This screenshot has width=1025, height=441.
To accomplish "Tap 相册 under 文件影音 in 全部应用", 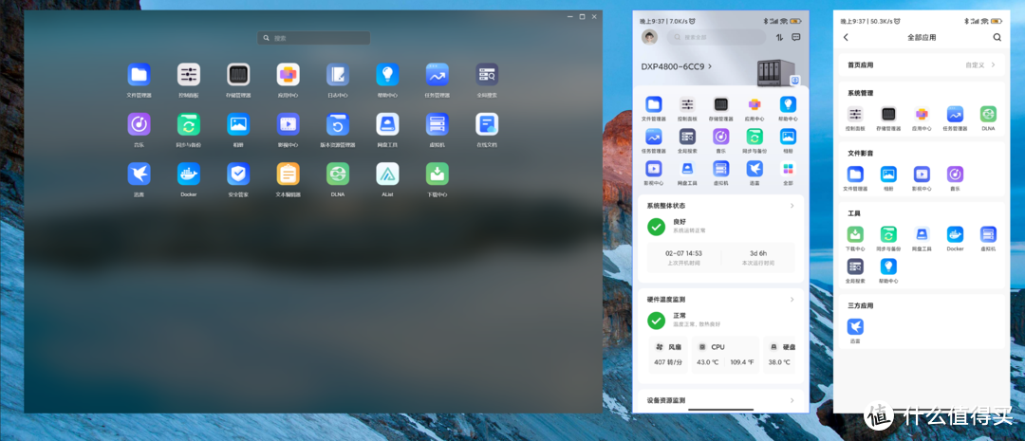I will click(x=888, y=175).
